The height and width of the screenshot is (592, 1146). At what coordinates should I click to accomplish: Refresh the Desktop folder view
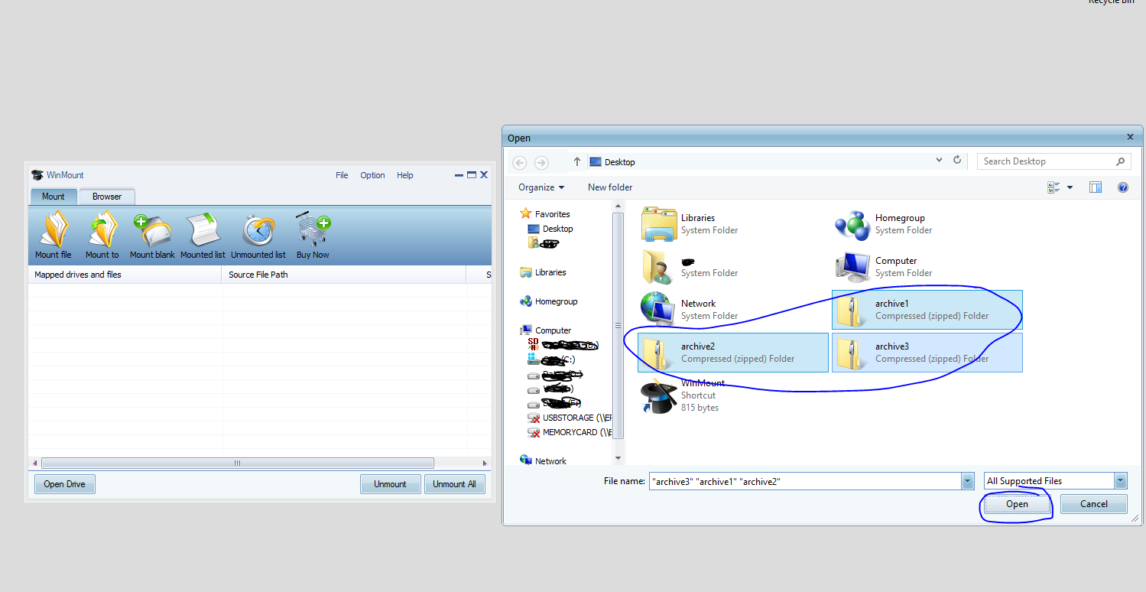957,161
